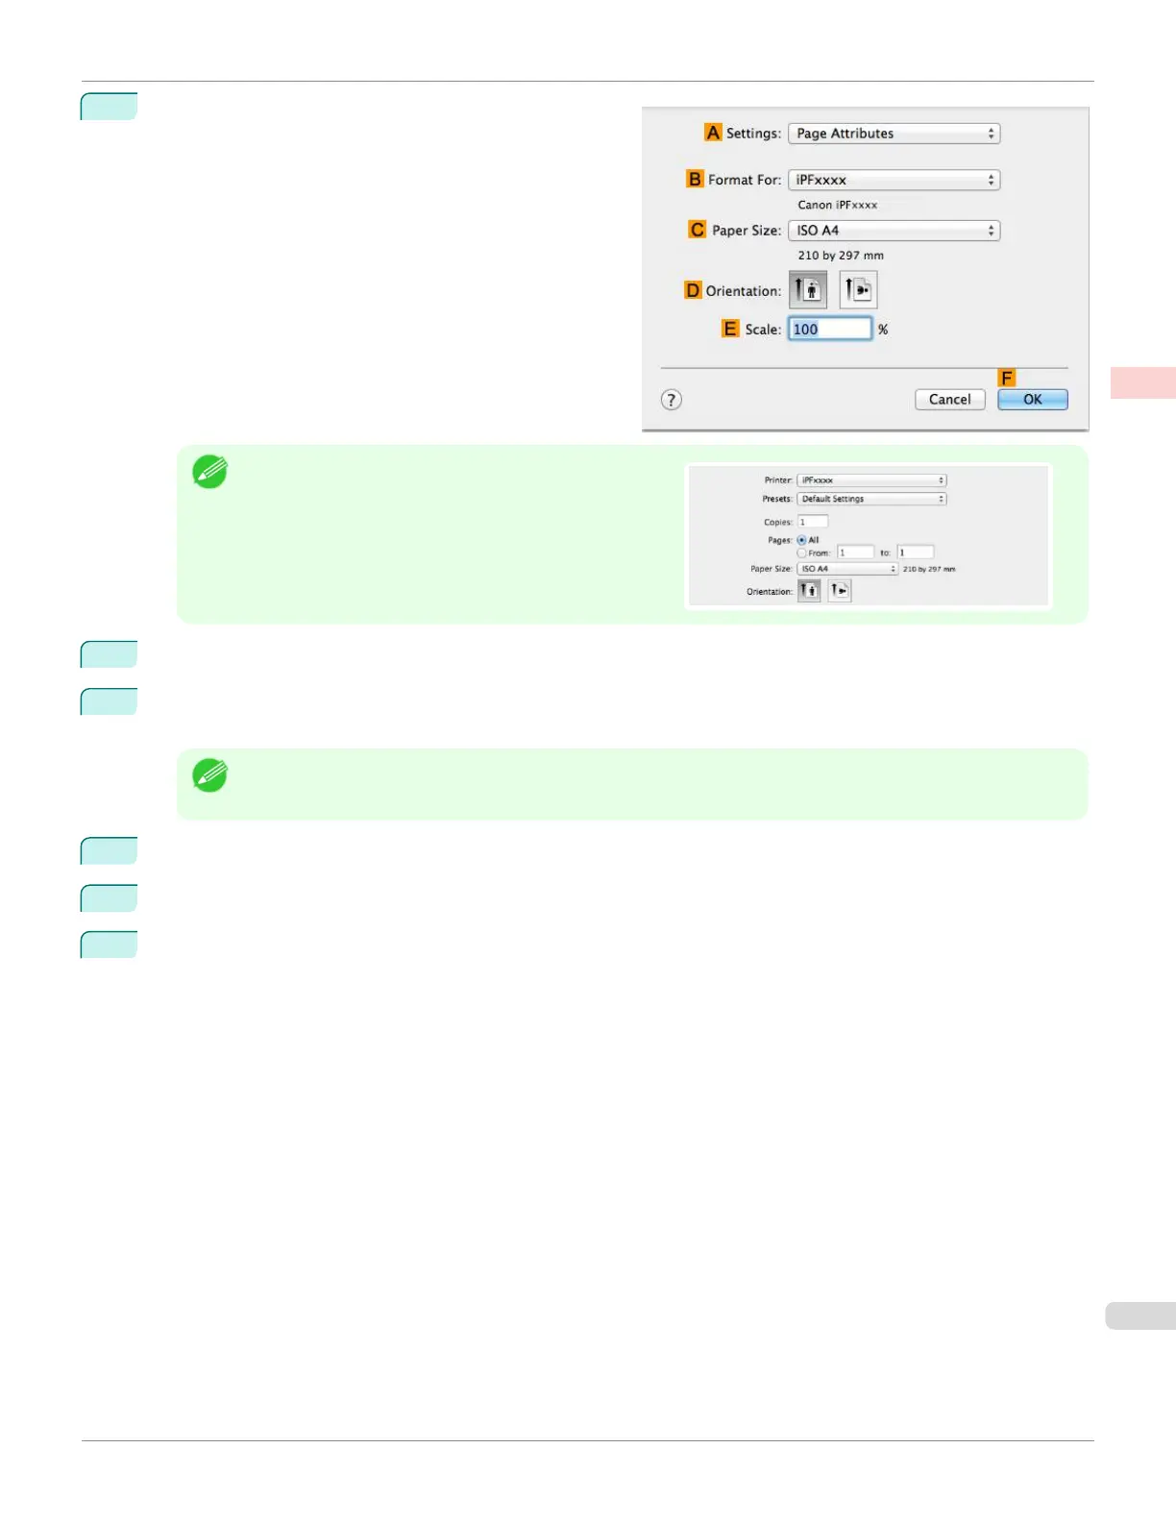Click the Cancel button
Screen dimensions: 1176x1522
(x=950, y=400)
